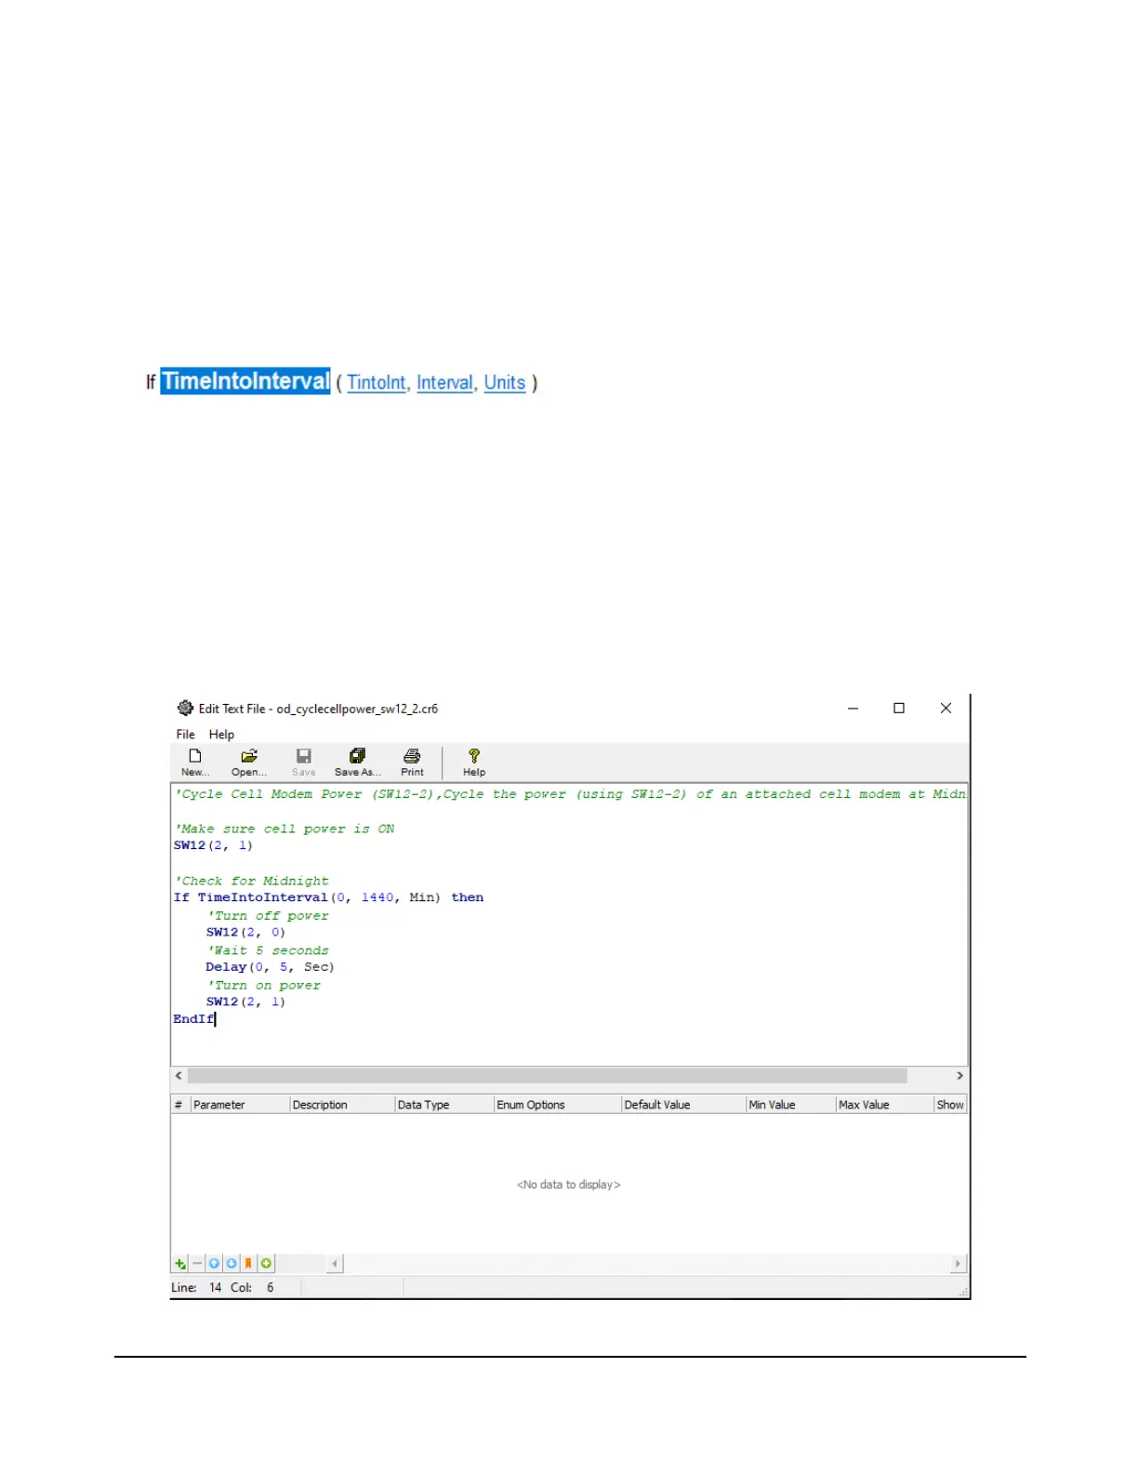Click the 'Turn on power' comment
The height and width of the screenshot is (1473, 1138).
[x=264, y=986]
